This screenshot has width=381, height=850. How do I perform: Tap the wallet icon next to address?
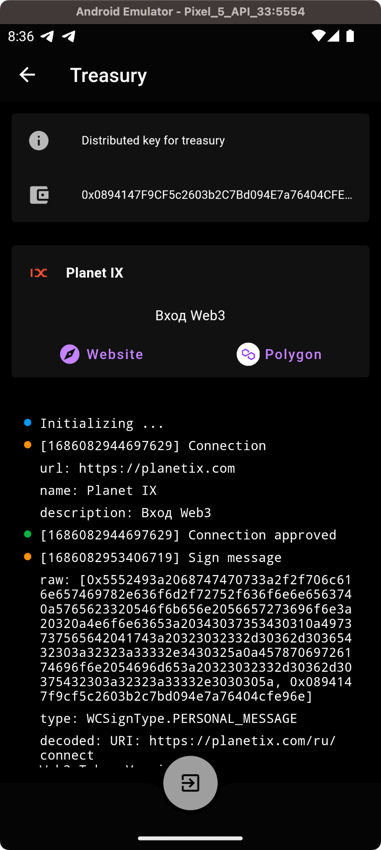point(39,195)
